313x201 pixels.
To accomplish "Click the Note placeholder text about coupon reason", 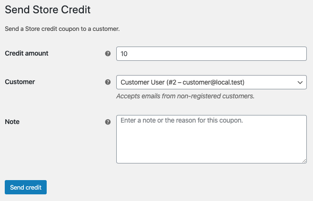I will (182, 120).
